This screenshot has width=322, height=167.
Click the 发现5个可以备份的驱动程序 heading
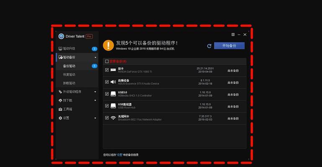point(147,43)
